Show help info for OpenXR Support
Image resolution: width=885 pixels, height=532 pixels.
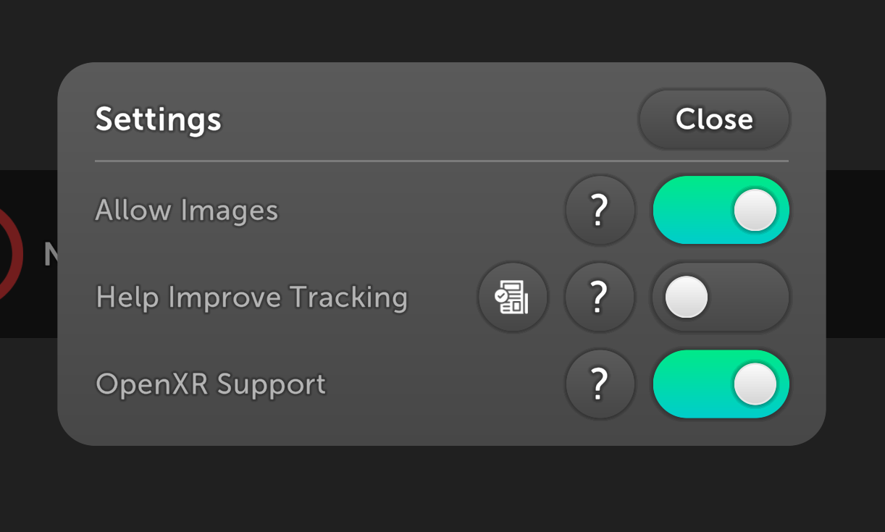[600, 384]
